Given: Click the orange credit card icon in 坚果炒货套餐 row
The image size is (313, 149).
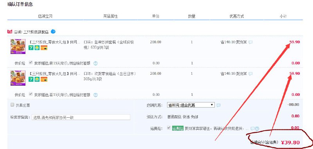Looking at the screenshot, I should click(x=44, y=48).
